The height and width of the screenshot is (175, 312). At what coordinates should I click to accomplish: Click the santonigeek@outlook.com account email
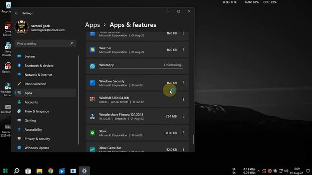coord(48,30)
